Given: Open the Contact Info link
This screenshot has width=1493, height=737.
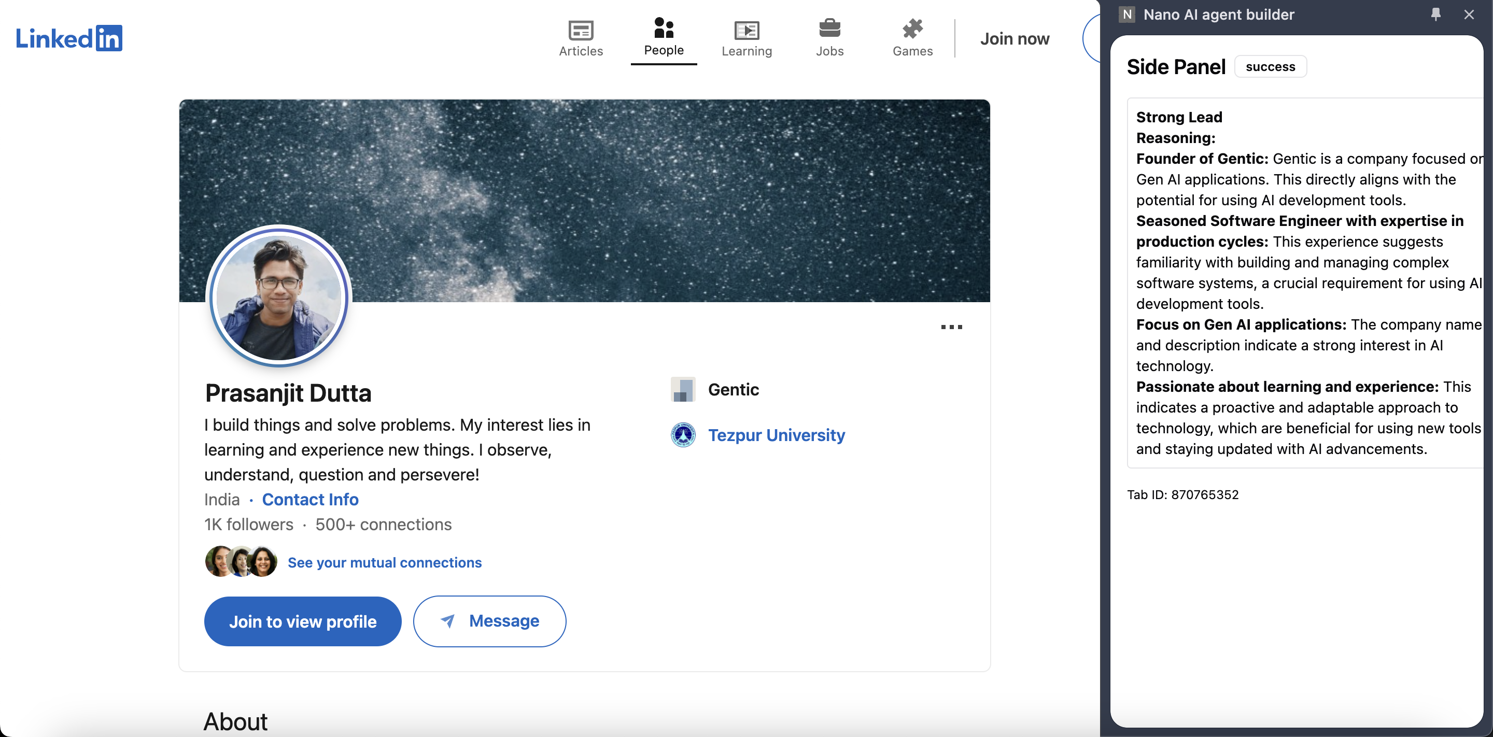Looking at the screenshot, I should click(310, 500).
